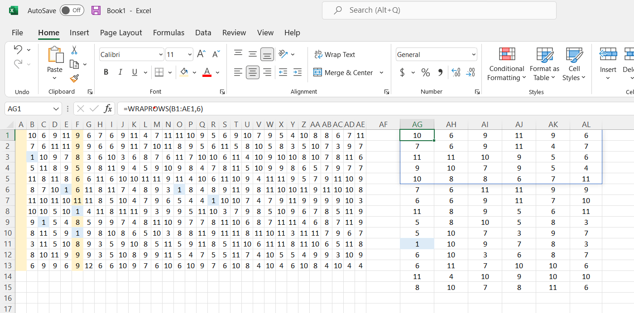Screen dimensions: 634x313
Task: Toggle Bold formatting
Action: click(x=106, y=72)
